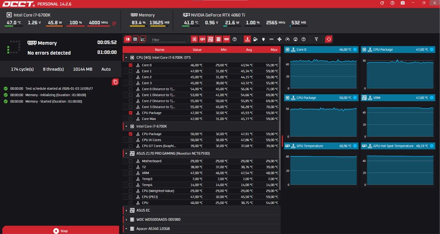Toggle the memory module sensor source filter
The height and width of the screenshot is (234, 440).
pyautogui.click(x=227, y=39)
